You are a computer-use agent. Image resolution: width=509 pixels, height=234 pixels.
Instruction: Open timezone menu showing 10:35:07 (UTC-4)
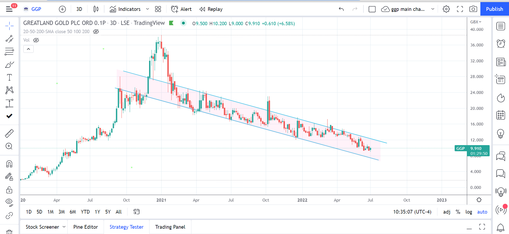412,212
